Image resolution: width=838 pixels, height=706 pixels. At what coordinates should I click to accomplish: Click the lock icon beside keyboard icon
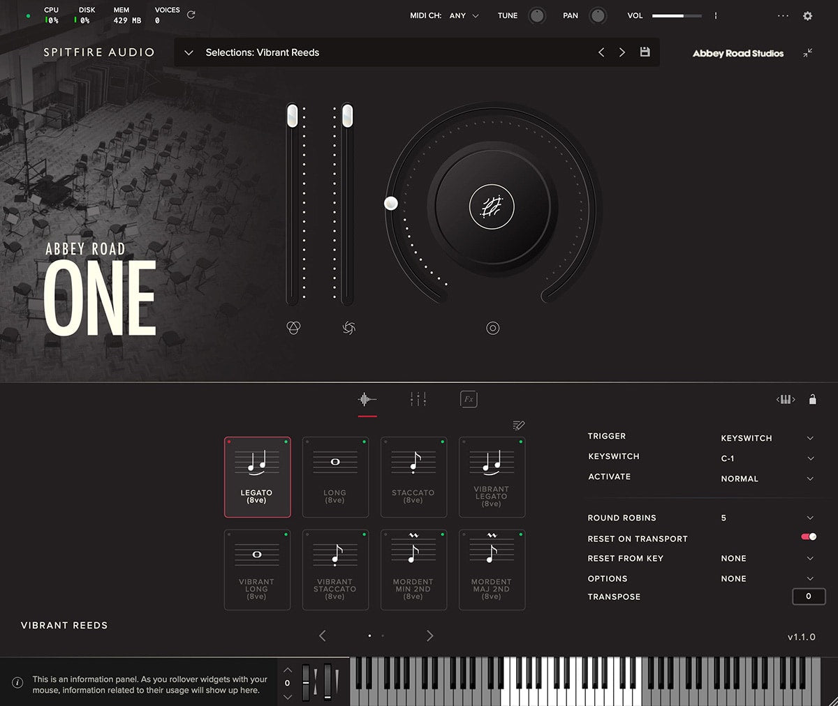click(812, 400)
